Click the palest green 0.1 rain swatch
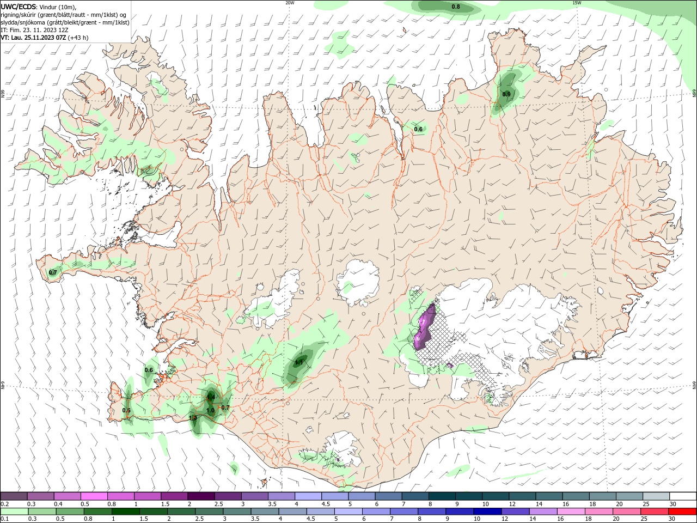The image size is (697, 523). 15,512
